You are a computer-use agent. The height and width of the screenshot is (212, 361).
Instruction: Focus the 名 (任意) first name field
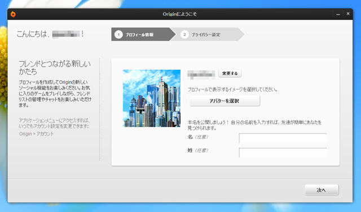point(283,138)
